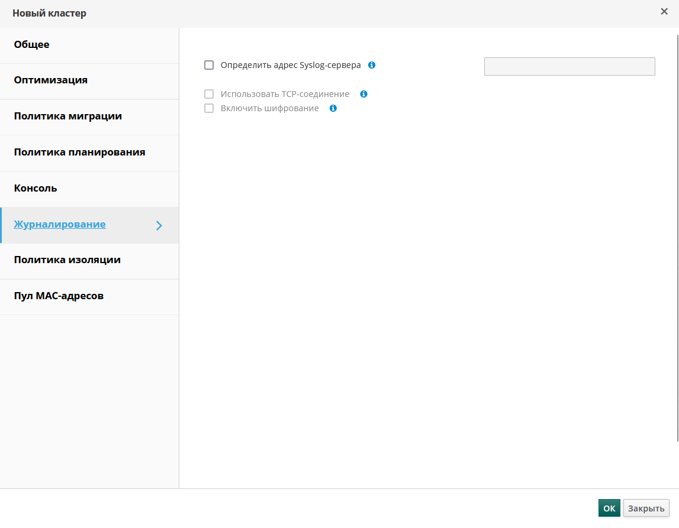Open the Оптимизация tab

[x=89, y=81]
